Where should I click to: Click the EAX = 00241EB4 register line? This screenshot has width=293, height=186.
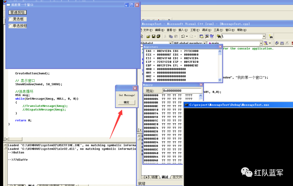click(158, 51)
